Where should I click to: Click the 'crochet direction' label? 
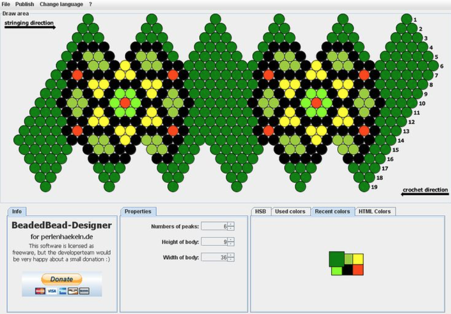click(425, 190)
